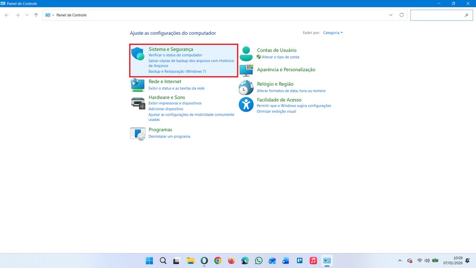Open the clock and date in taskbar
This screenshot has height=268, width=476.
tap(453, 261)
